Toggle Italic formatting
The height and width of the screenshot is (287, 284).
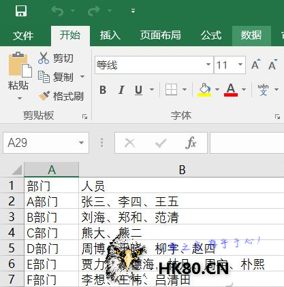[x=121, y=90]
